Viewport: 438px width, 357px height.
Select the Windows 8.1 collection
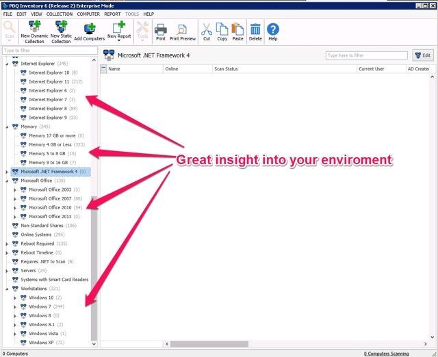42,325
